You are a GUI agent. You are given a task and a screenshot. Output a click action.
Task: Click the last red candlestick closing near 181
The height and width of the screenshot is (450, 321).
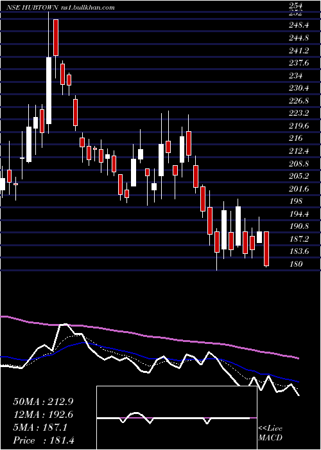click(266, 249)
